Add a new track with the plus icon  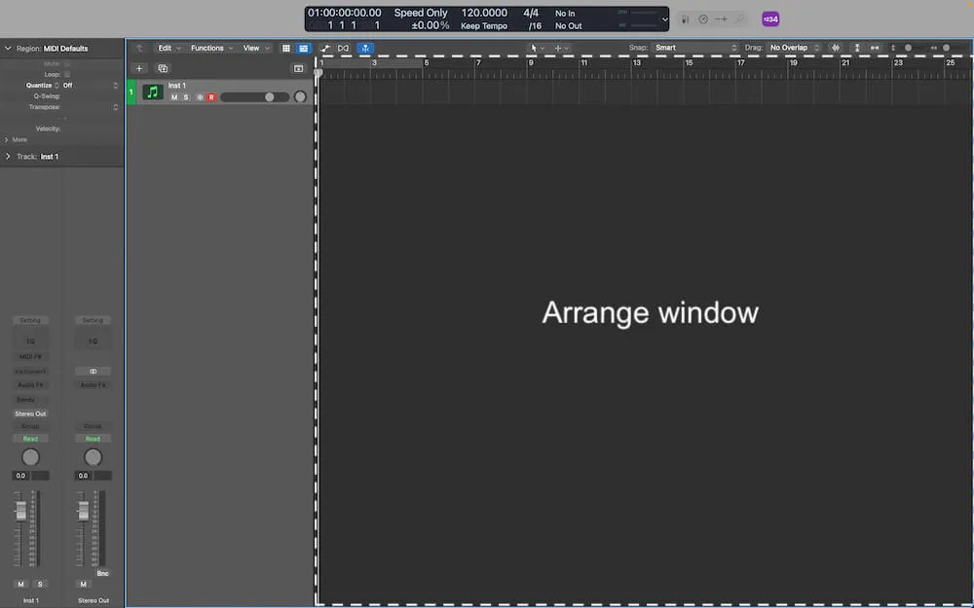(x=139, y=69)
